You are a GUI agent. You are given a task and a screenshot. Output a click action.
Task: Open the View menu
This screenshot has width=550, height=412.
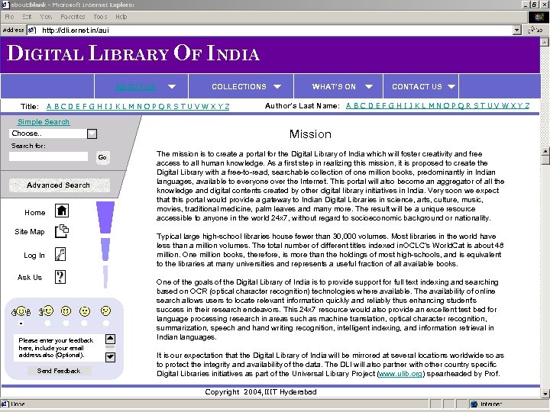pos(46,17)
